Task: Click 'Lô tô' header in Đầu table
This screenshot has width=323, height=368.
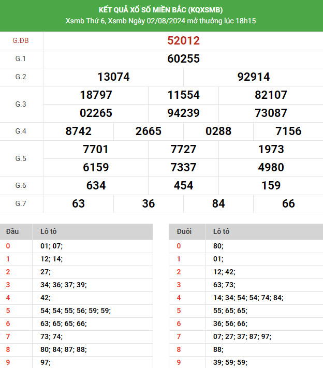Action: pyautogui.click(x=48, y=231)
